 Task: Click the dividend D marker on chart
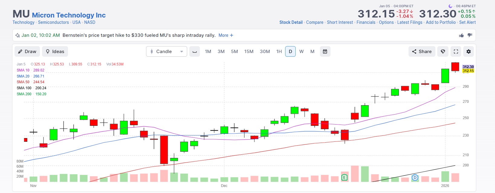pyautogui.click(x=415, y=178)
